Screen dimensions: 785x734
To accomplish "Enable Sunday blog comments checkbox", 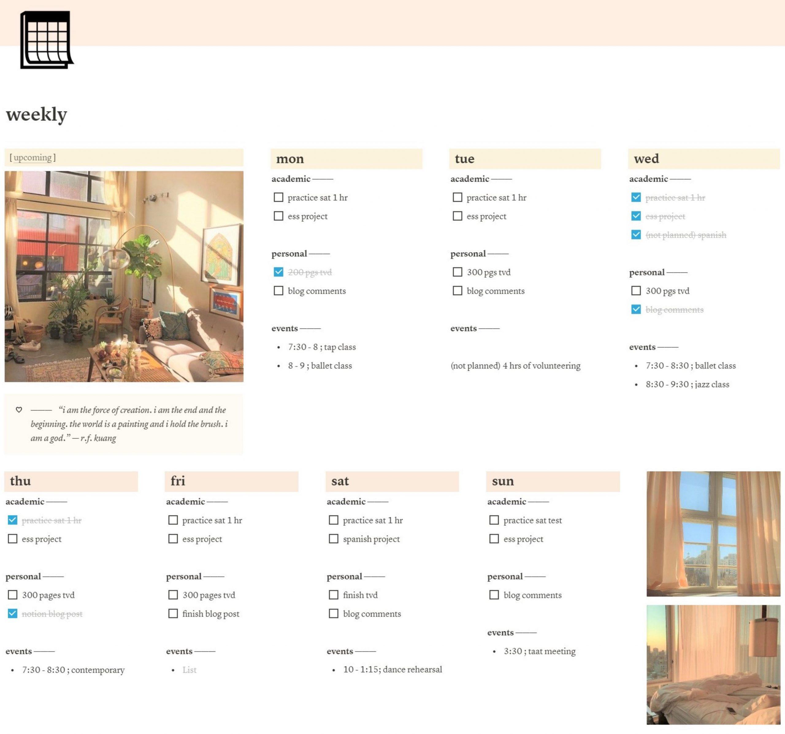I will coord(494,595).
